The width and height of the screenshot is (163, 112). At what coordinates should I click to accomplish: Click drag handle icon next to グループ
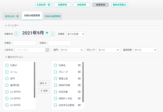pos(79,72)
